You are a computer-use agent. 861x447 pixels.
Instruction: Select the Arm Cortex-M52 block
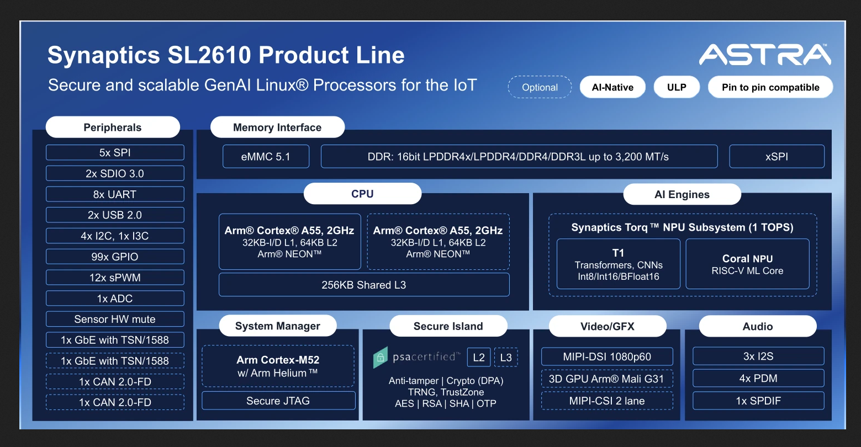click(x=278, y=366)
